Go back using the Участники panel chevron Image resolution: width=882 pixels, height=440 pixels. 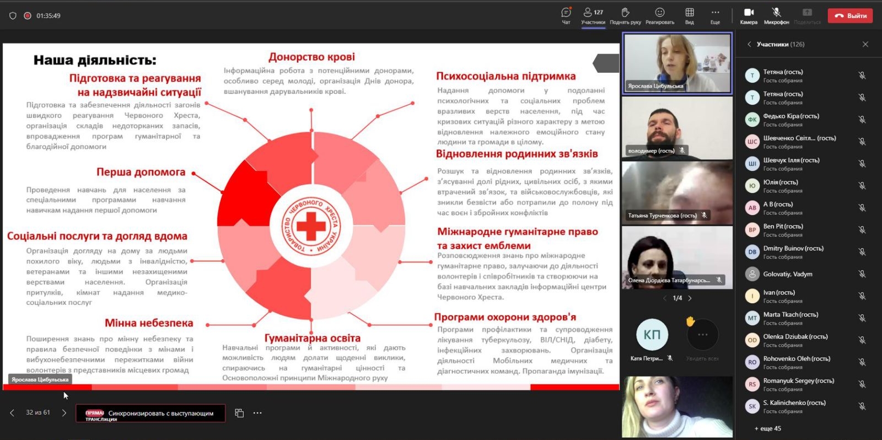pos(749,44)
